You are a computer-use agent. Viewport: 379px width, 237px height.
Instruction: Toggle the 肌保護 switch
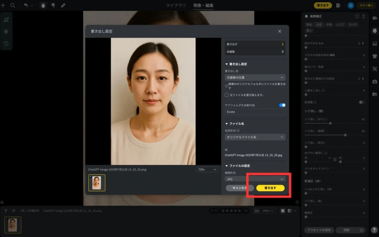(362, 102)
